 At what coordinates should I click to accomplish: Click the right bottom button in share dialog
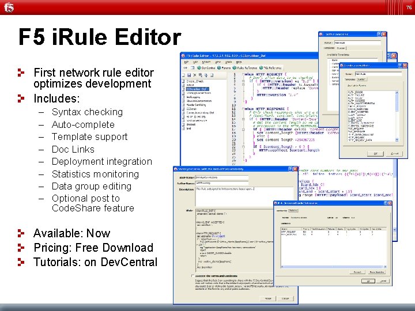[x=285, y=298]
